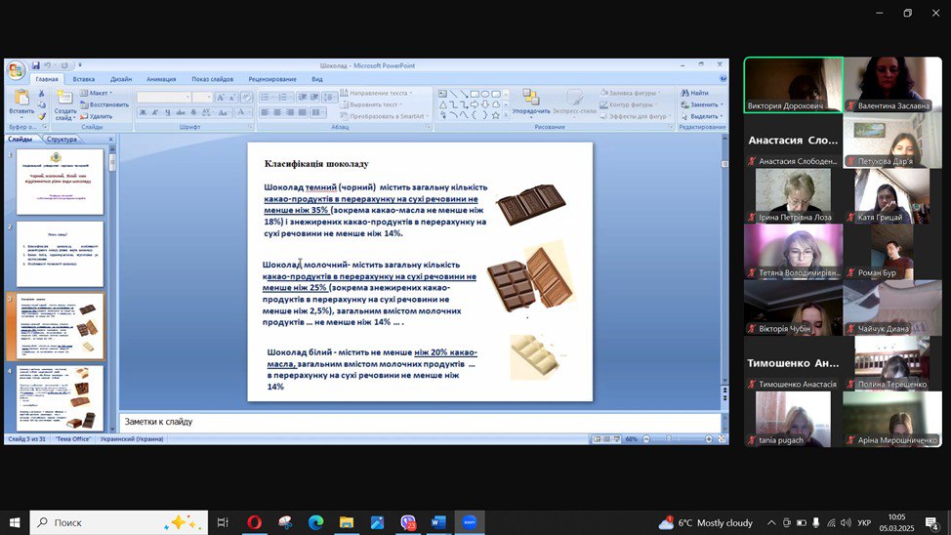Select the oval shape in shapes gallery
951x535 pixels.
485,94
